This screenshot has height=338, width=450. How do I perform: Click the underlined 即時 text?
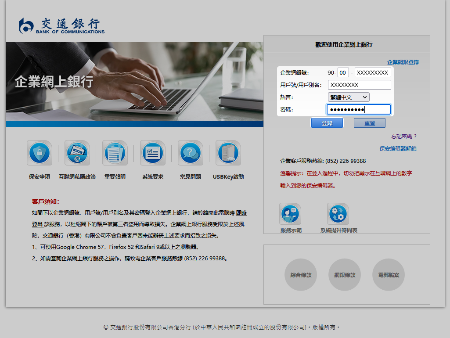(x=241, y=213)
